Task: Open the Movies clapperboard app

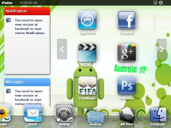Action: (x=87, y=53)
